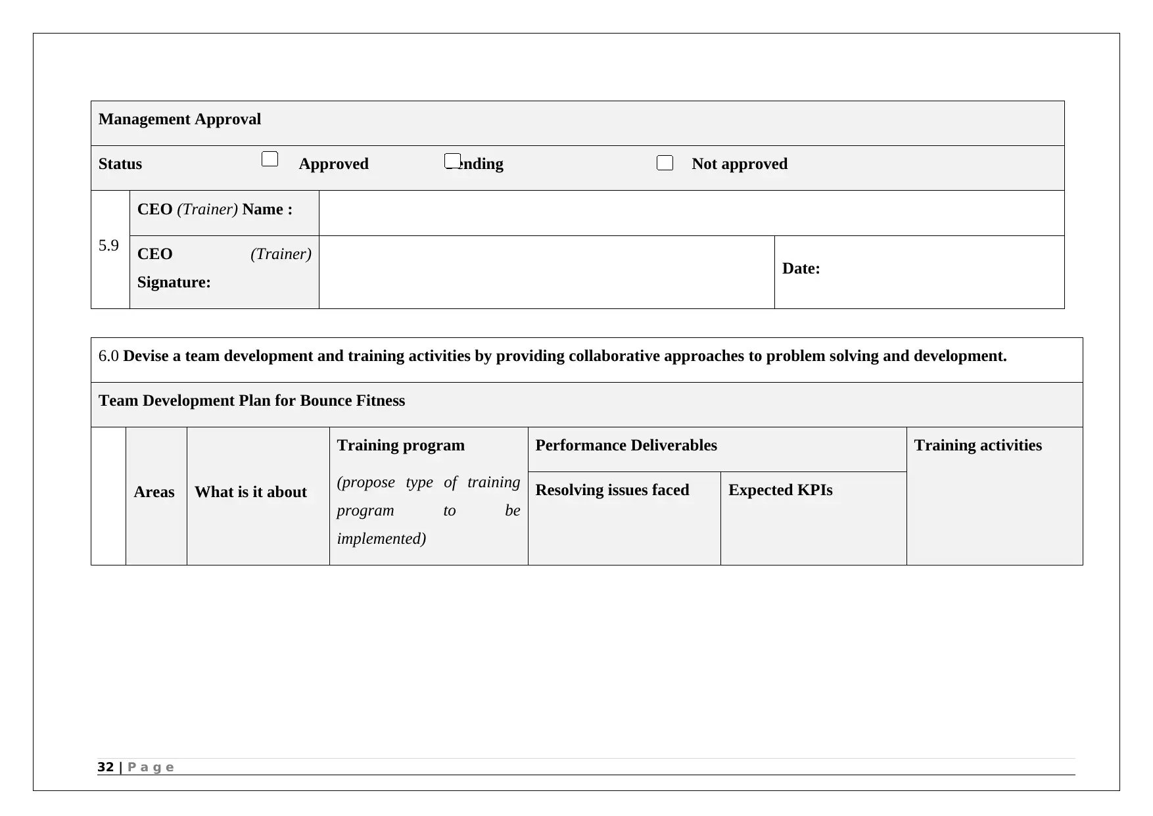Click the '32 | Page' footer number
Image resolution: width=1153 pixels, height=816 pixels.
click(135, 767)
